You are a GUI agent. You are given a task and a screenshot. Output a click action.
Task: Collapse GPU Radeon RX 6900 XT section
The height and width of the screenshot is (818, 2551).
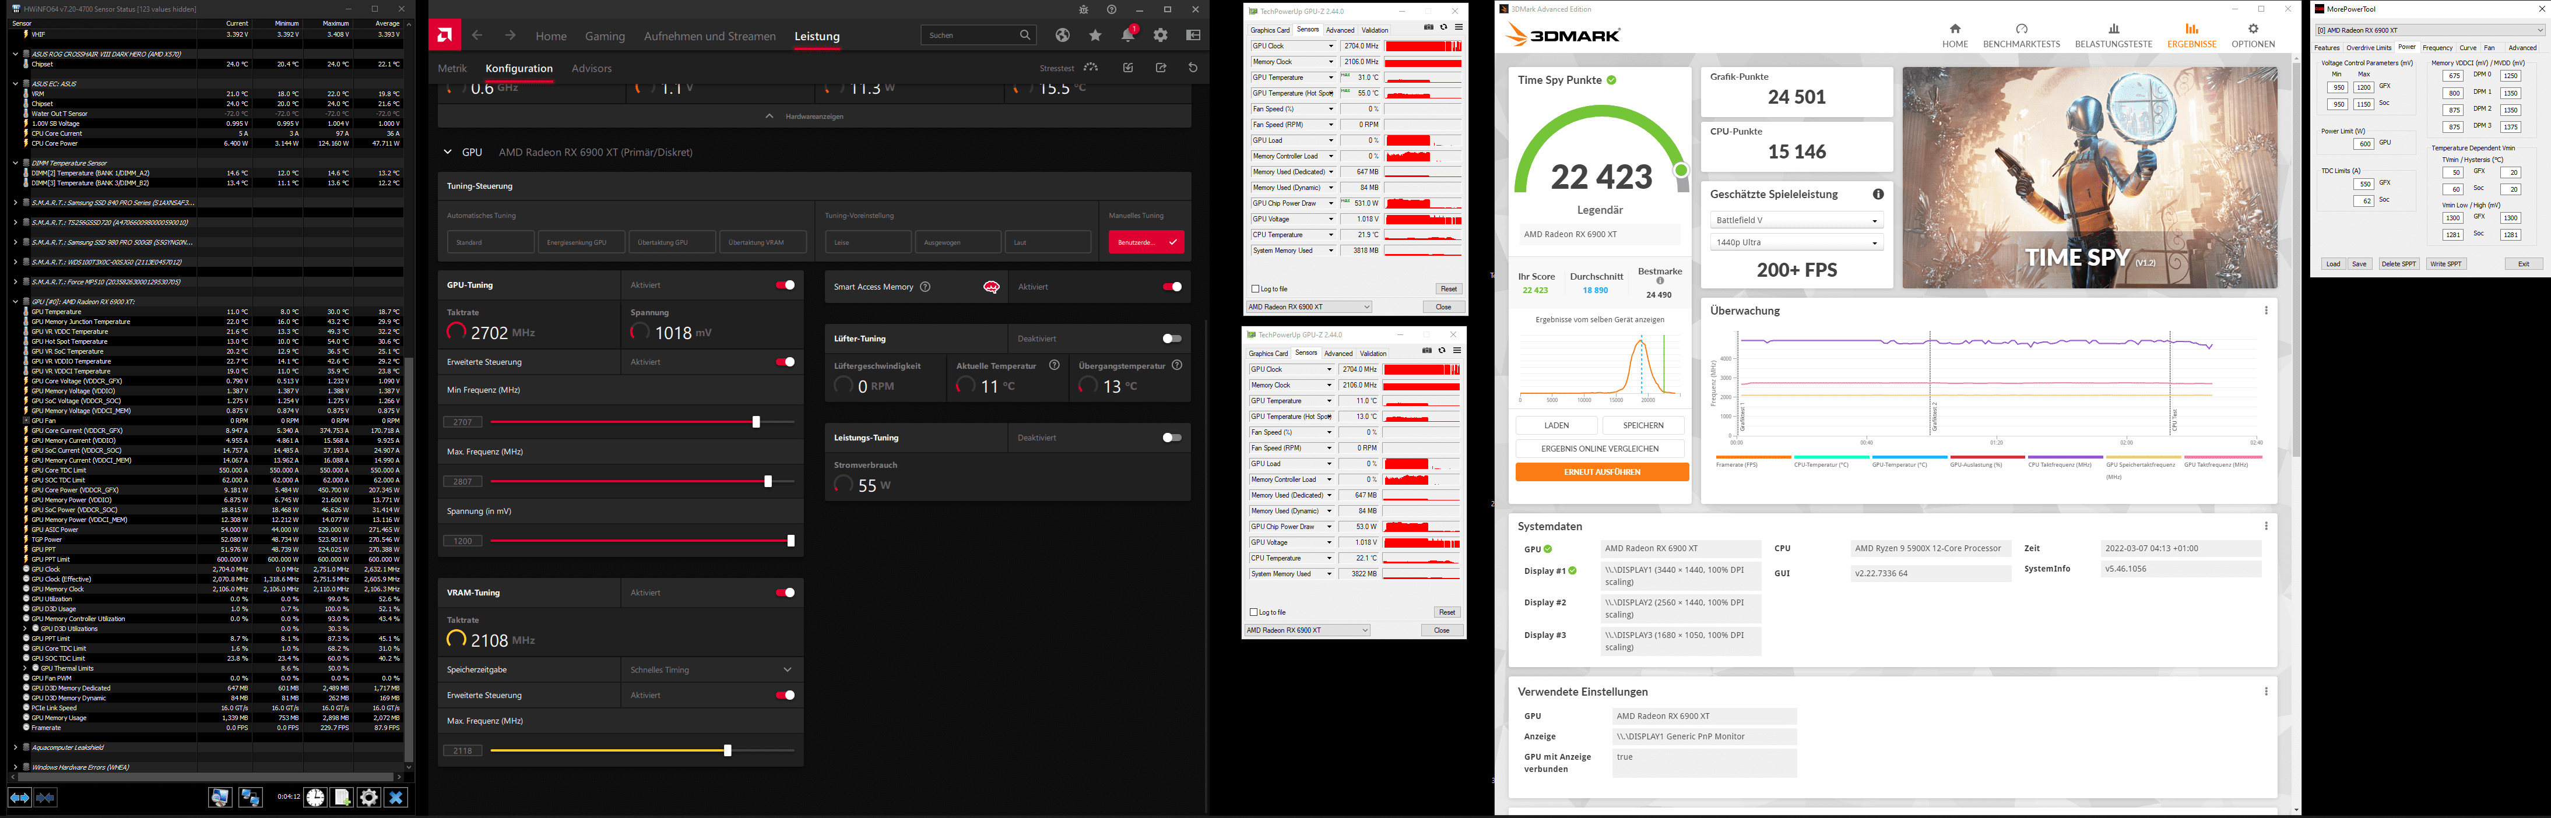[x=448, y=153]
